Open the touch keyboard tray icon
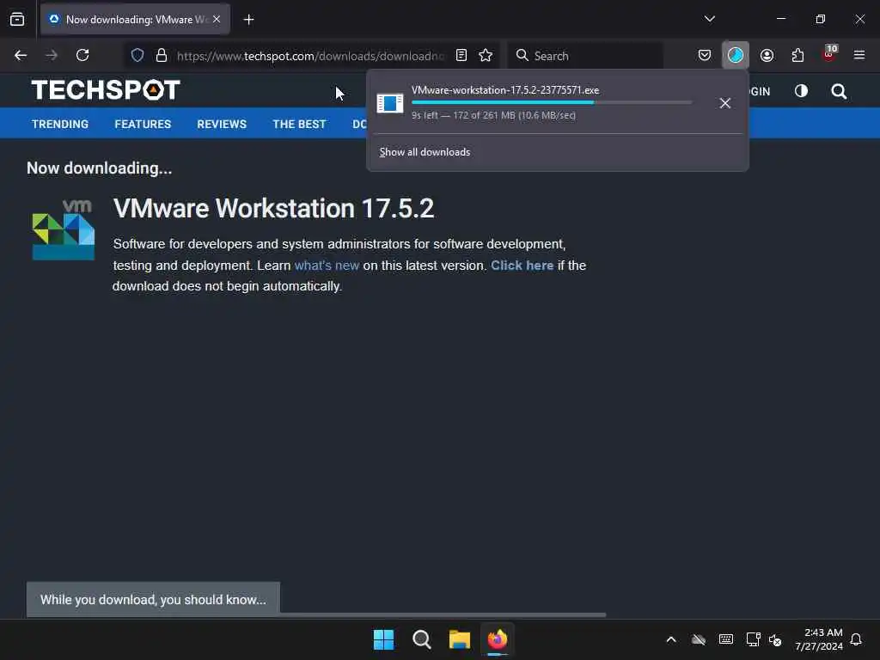The image size is (880, 660). click(725, 639)
